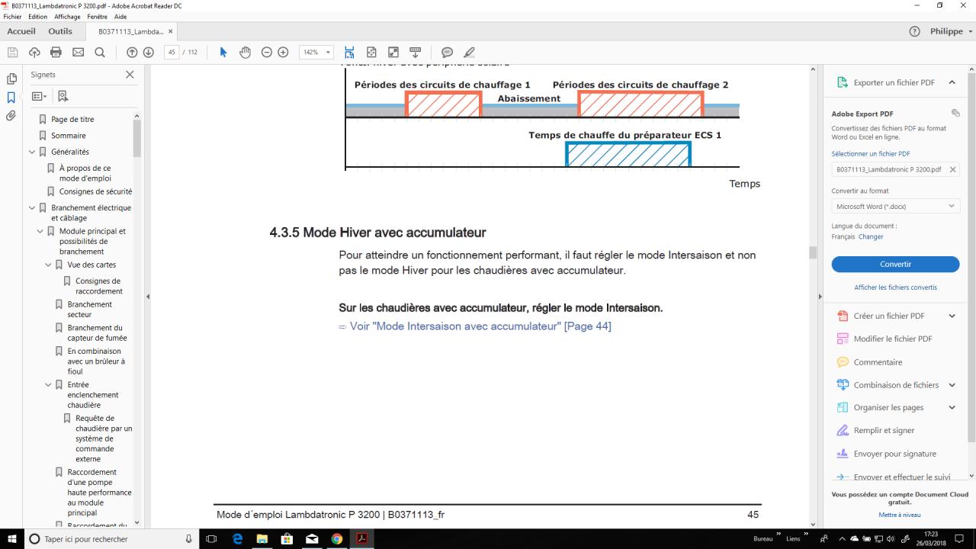Open Google Chrome from taskbar
Image resolution: width=976 pixels, height=549 pixels.
tap(336, 538)
